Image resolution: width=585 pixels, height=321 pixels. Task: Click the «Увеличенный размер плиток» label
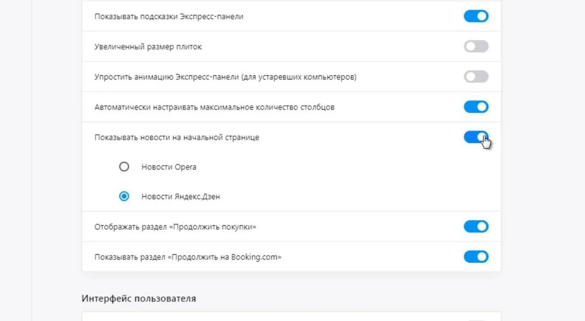(148, 47)
